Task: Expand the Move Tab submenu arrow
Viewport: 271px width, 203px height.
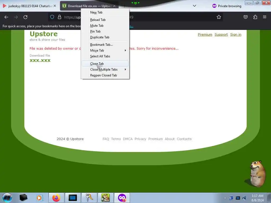Action: coord(125,50)
